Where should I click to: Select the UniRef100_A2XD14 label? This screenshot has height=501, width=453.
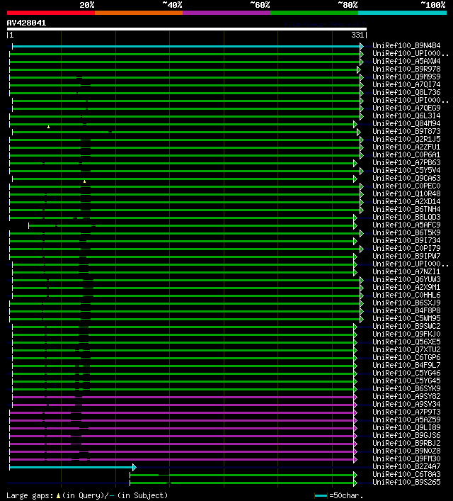(406, 202)
